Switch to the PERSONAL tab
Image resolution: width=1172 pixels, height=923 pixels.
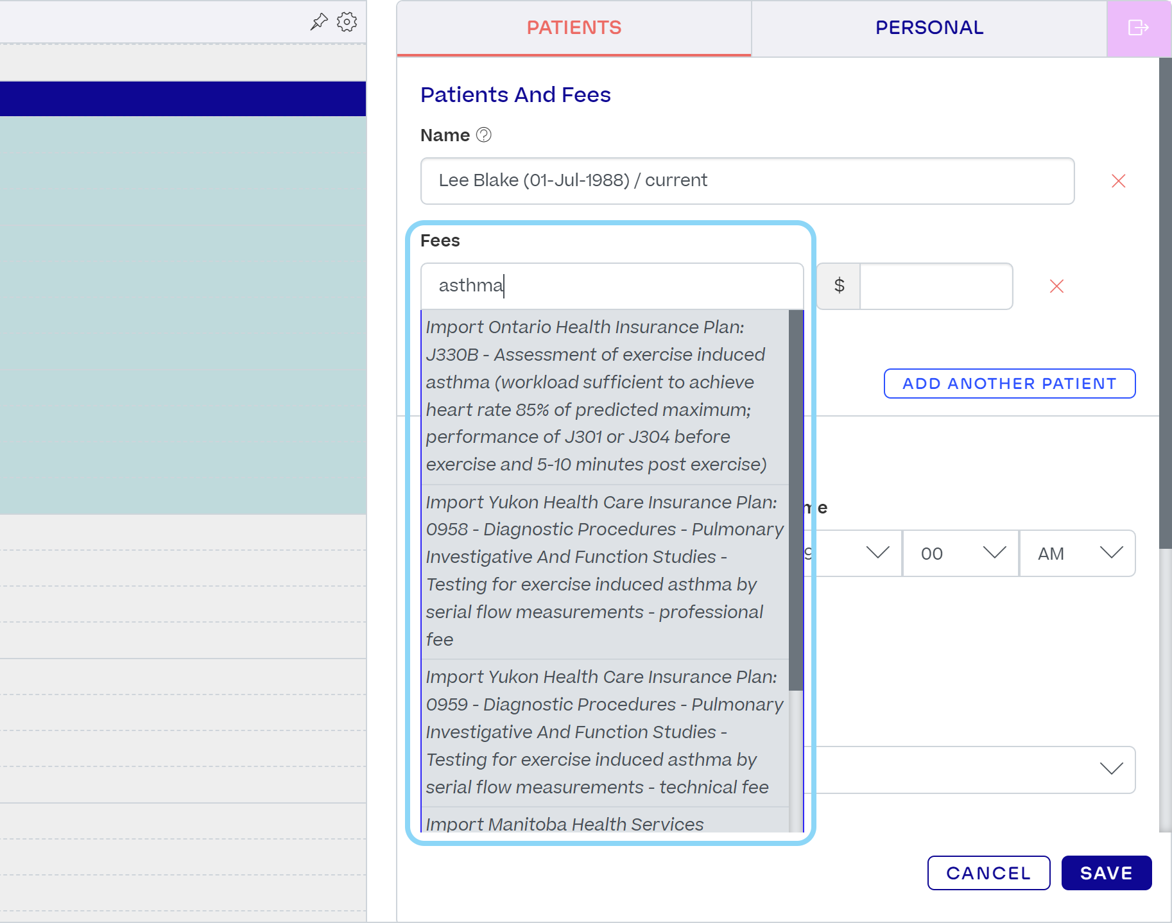click(x=929, y=28)
